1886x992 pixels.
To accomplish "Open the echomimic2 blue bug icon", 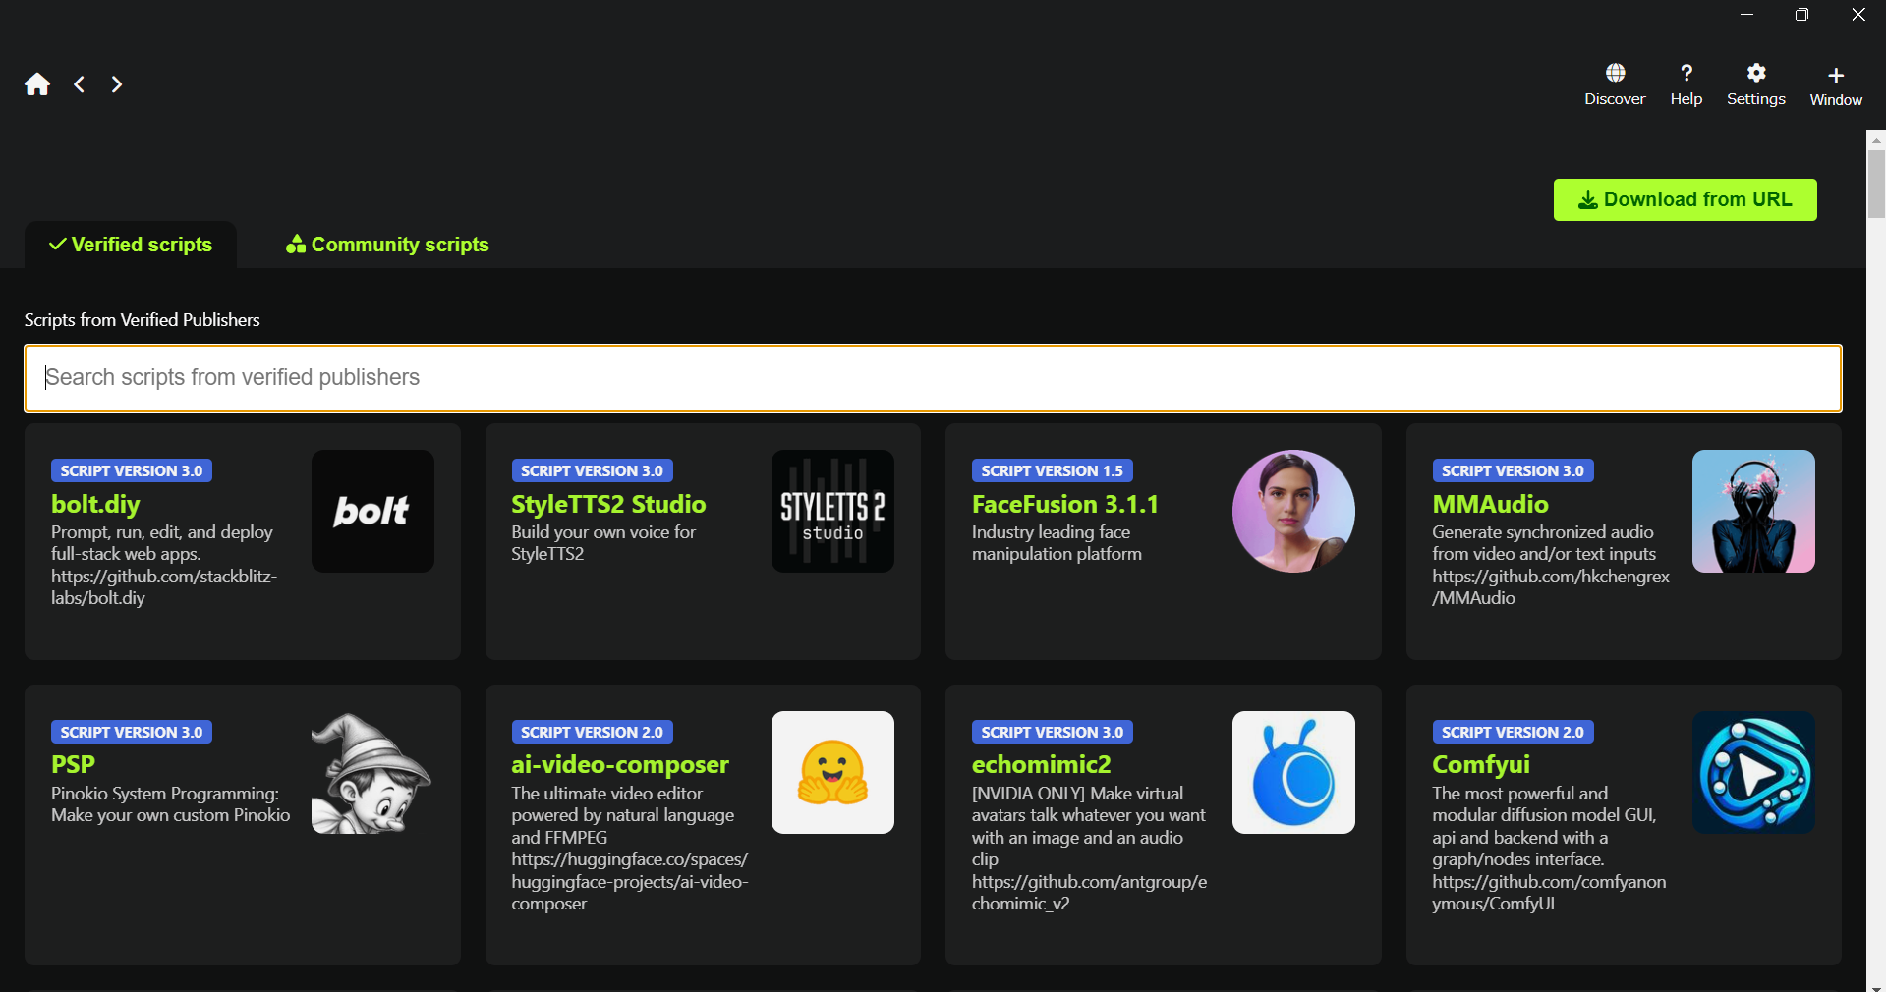I will [1293, 773].
